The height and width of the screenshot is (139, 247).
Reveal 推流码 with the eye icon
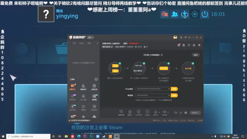pyautogui.click(x=169, y=95)
